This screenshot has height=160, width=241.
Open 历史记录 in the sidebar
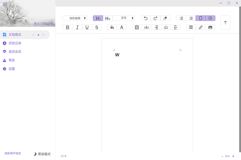(x=15, y=43)
